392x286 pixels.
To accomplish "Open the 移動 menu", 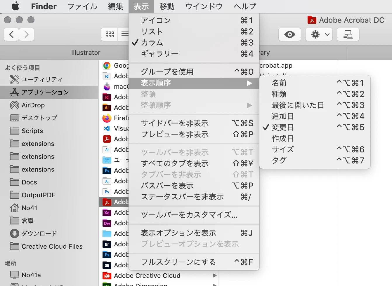I will pyautogui.click(x=167, y=6).
